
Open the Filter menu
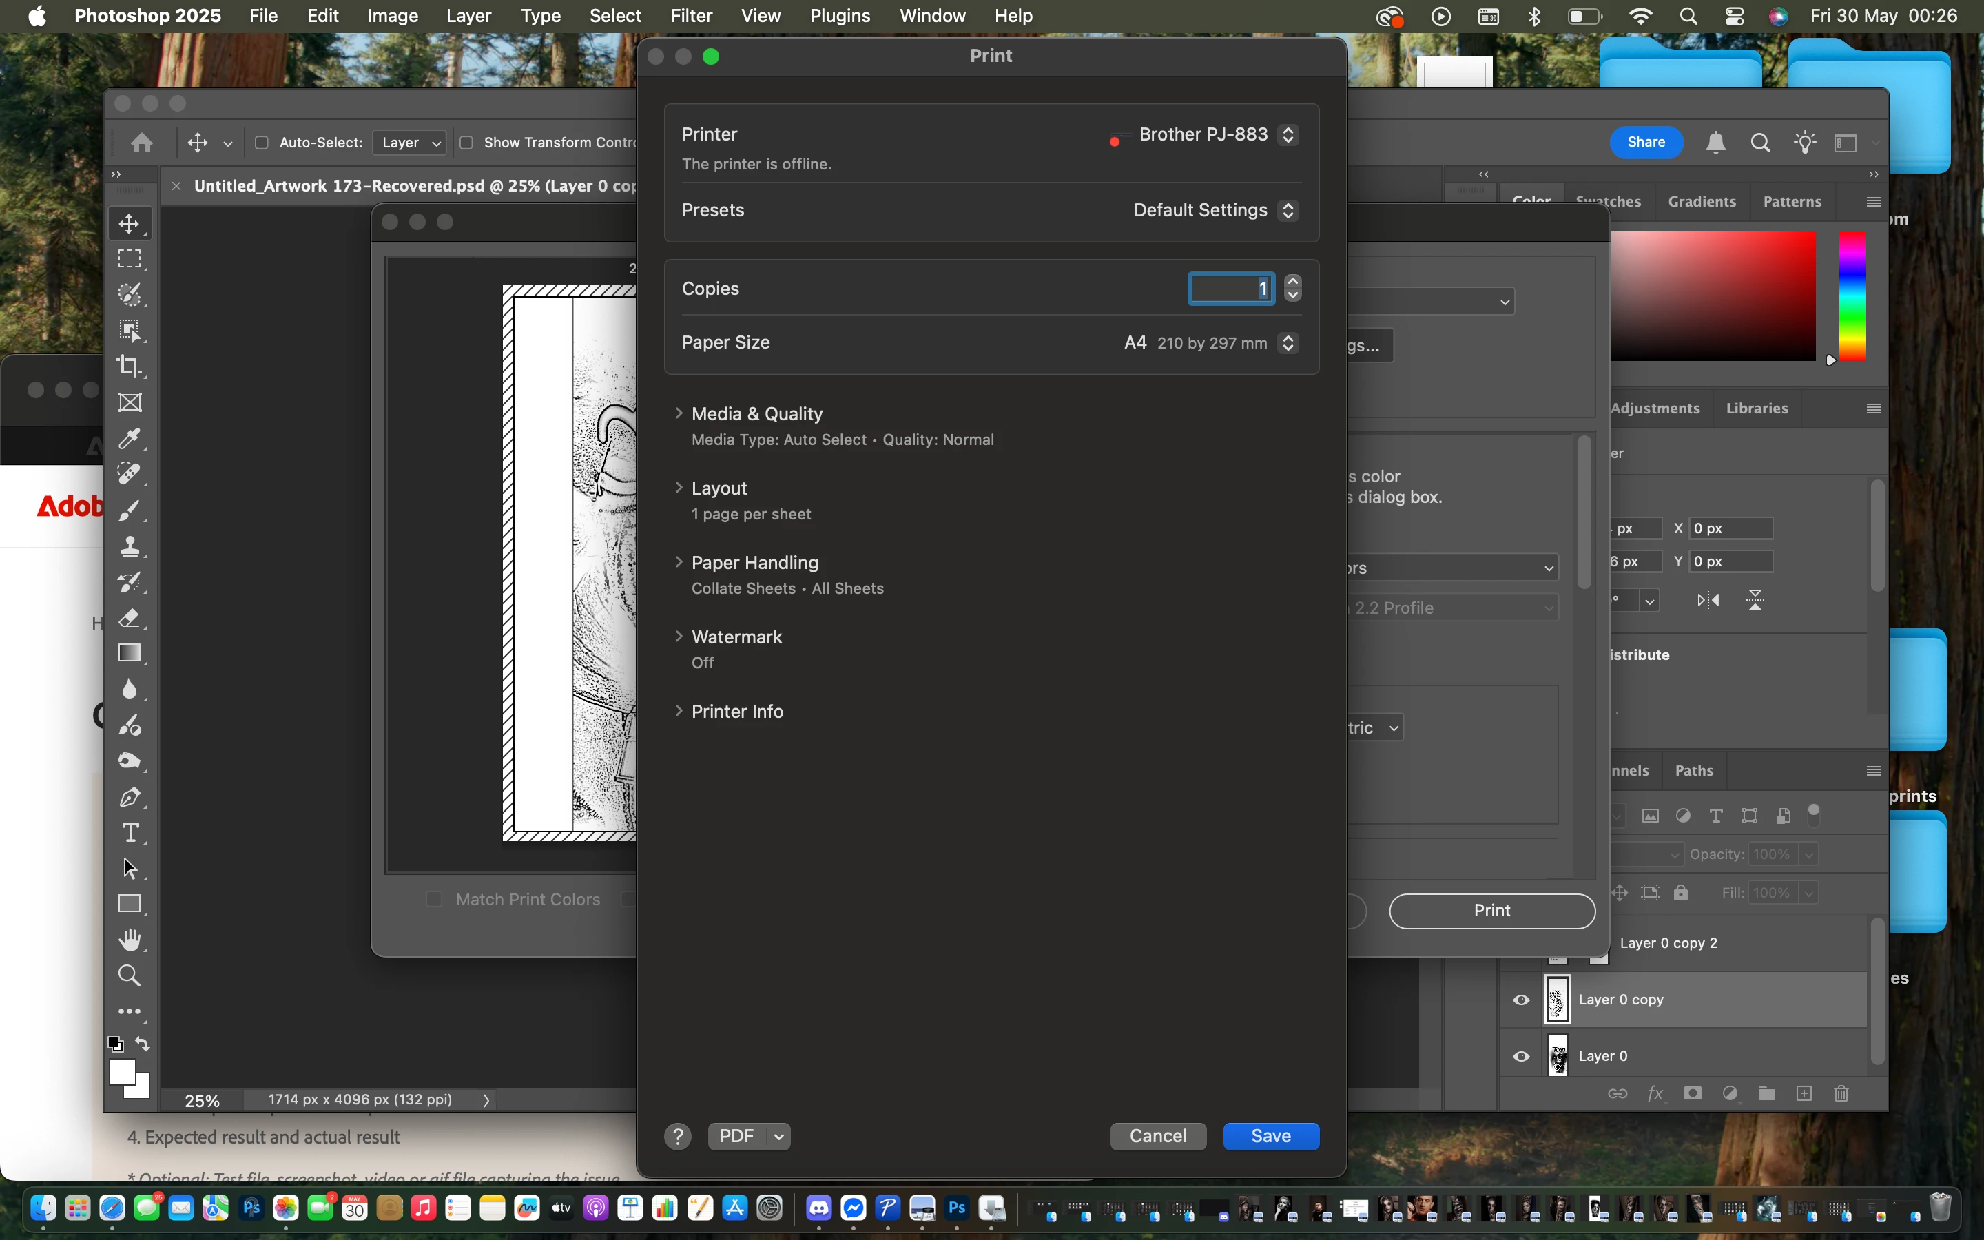click(x=690, y=16)
